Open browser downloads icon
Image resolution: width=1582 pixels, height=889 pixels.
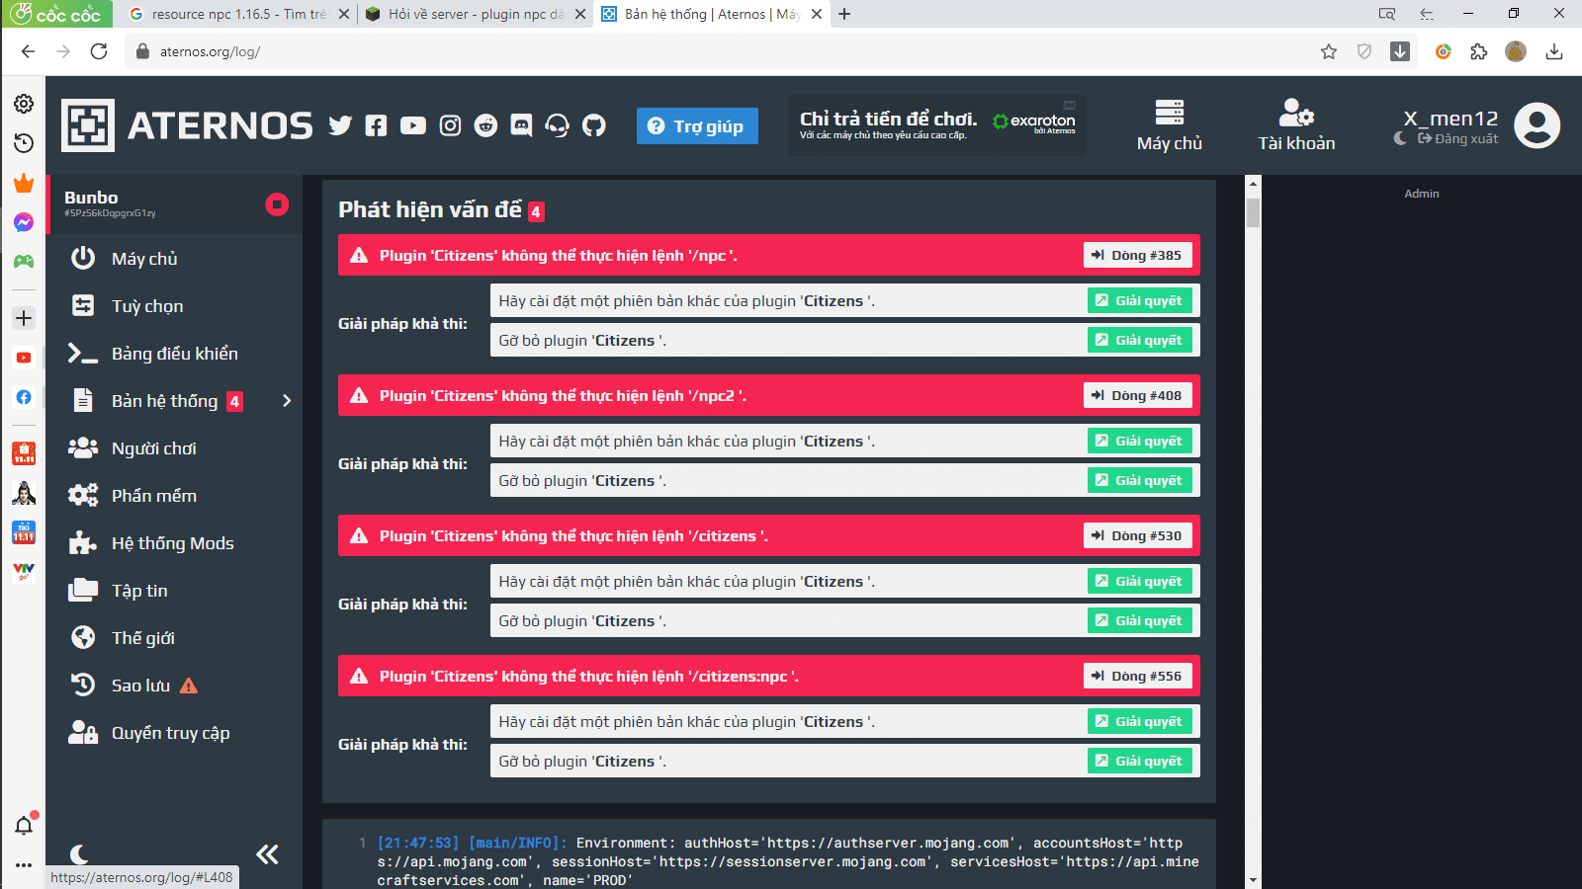(x=1554, y=51)
